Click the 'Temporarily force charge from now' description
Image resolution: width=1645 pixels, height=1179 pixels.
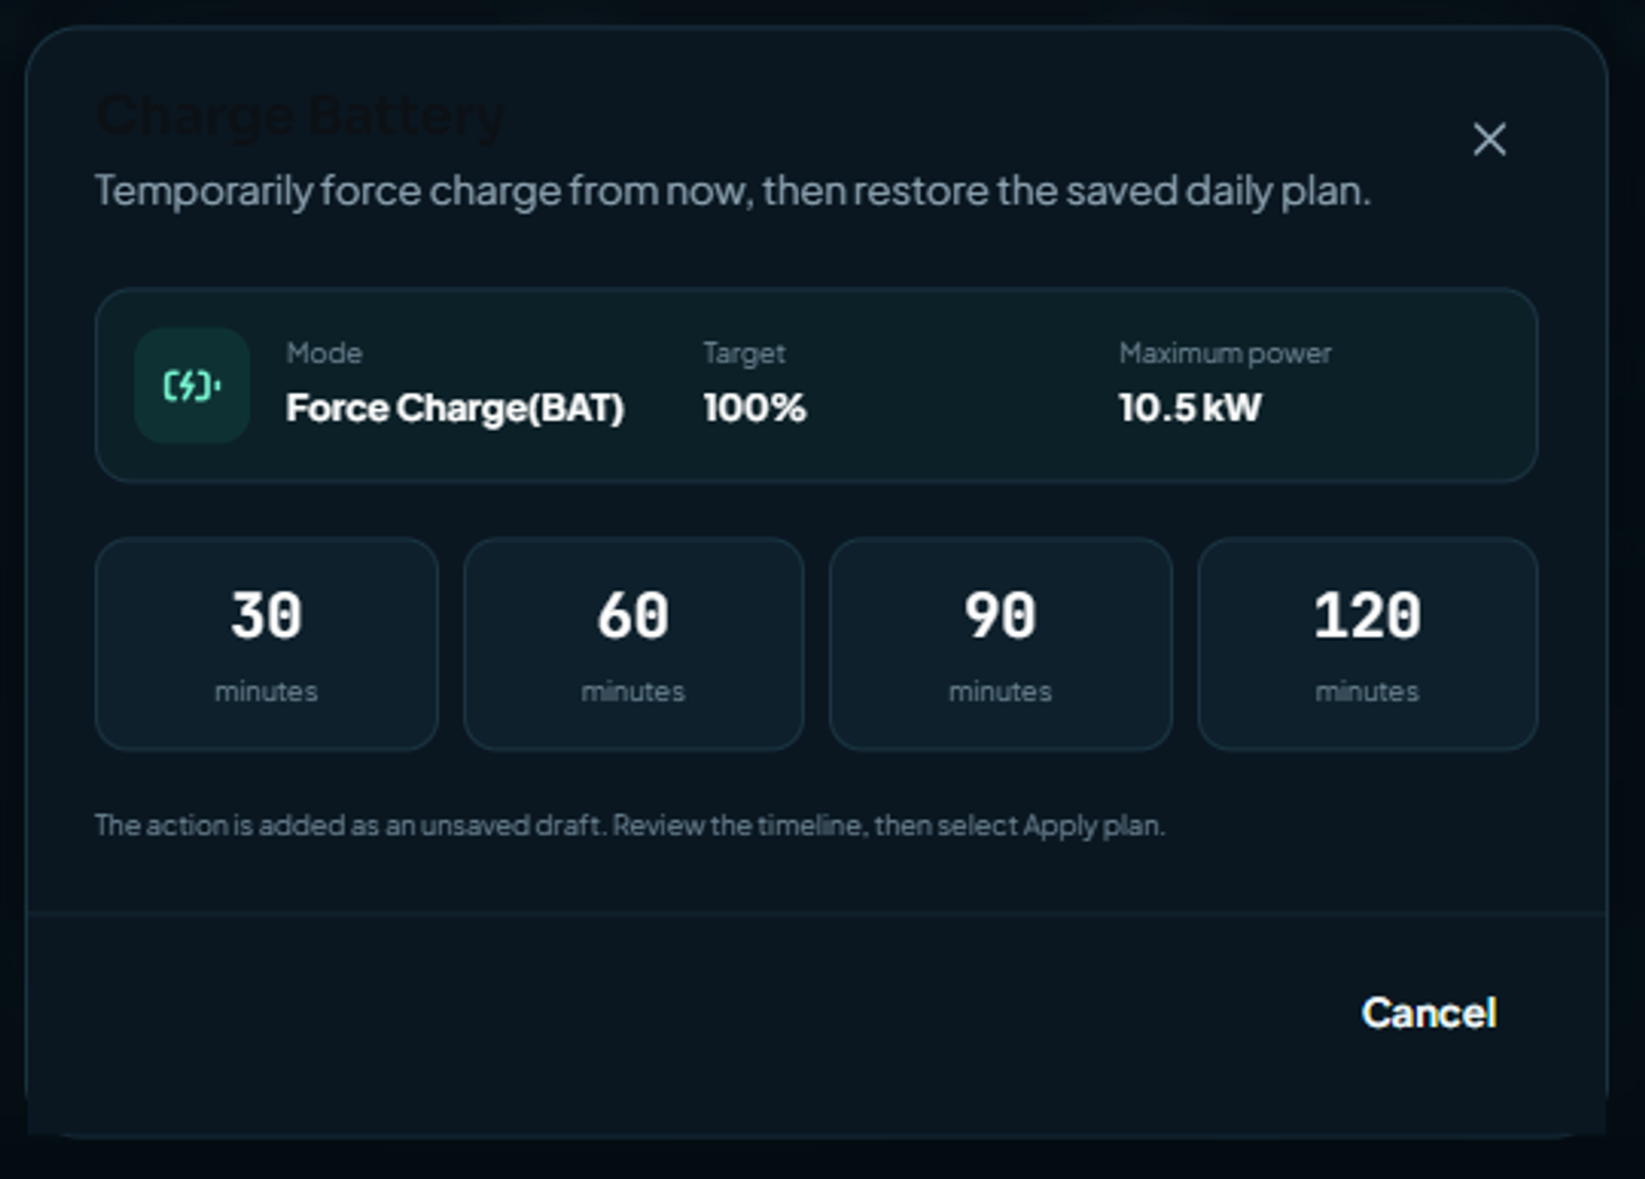pos(733,191)
